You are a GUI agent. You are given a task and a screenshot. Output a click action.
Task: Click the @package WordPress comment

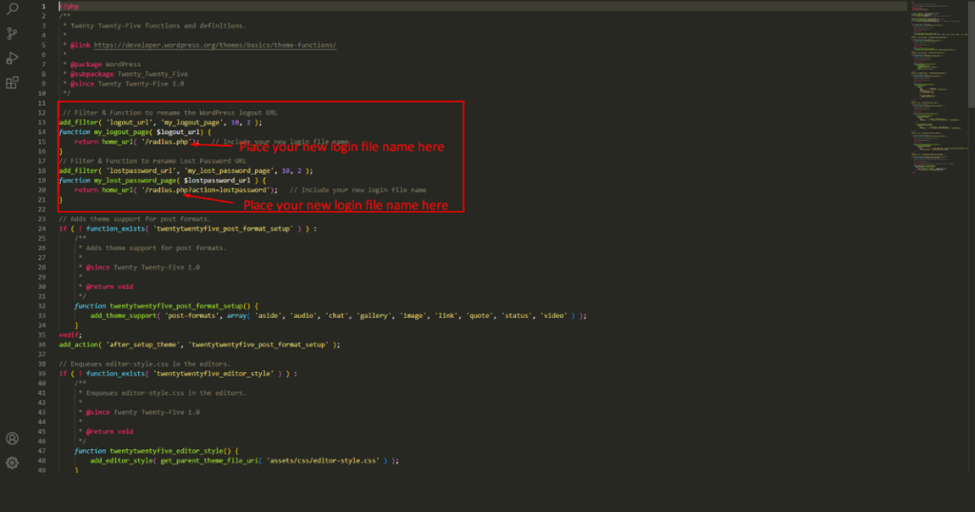[106, 65]
